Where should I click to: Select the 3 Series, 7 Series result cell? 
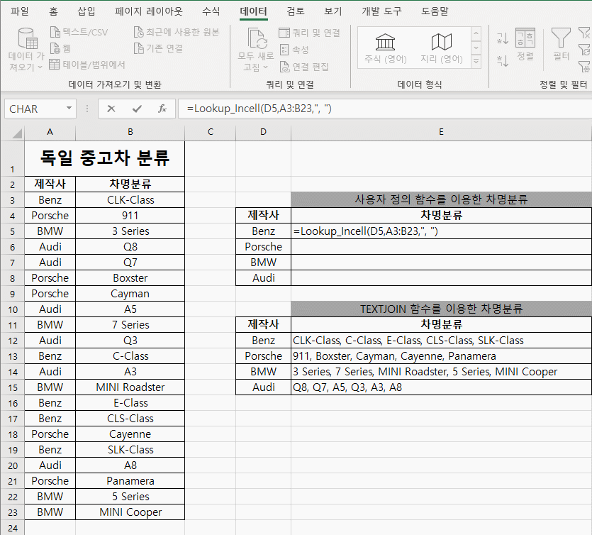point(442,371)
